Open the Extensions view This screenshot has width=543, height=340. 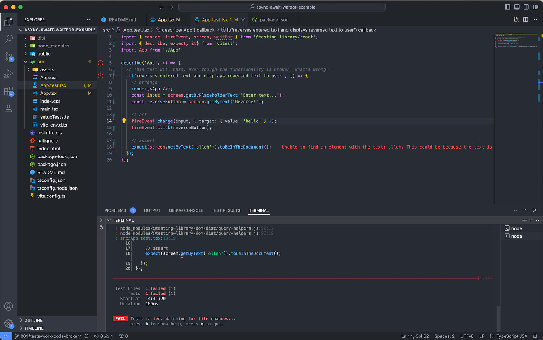[9, 91]
